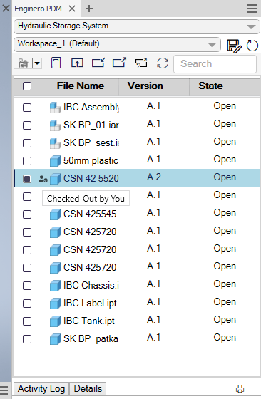261x399 pixels.
Task: Expand the structure view dropdown arrow
Action: (37, 63)
